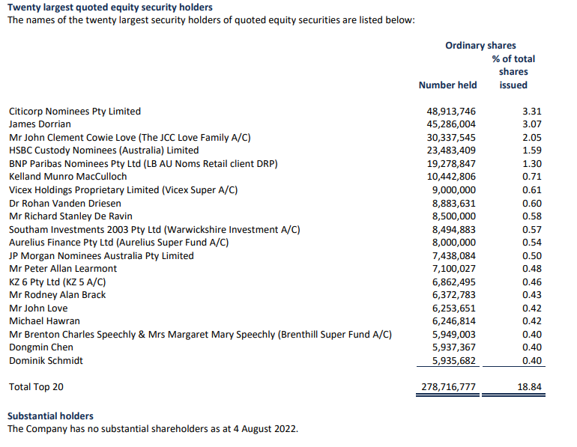Click the 'Twenty largest quoted equity security holders' heading

point(110,7)
